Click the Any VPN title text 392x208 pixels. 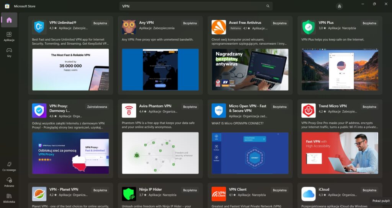(146, 23)
